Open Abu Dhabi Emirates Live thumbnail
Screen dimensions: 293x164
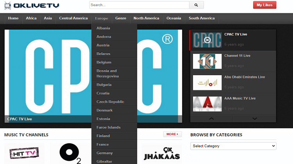point(207,83)
